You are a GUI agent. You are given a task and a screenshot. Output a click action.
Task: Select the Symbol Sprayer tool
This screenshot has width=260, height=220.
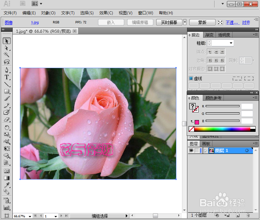(7, 200)
